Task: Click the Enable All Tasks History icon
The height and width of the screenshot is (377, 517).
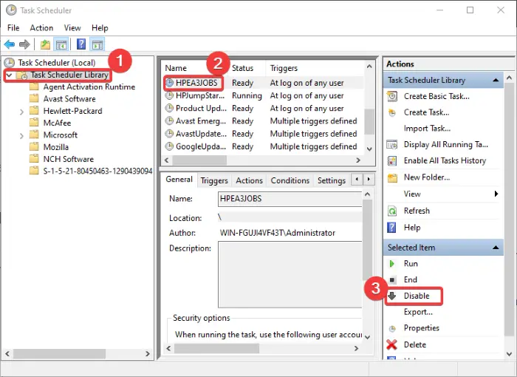Action: (x=392, y=160)
